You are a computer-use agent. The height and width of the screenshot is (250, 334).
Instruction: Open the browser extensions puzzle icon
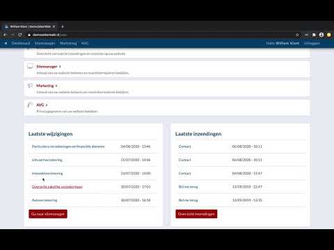[314, 35]
